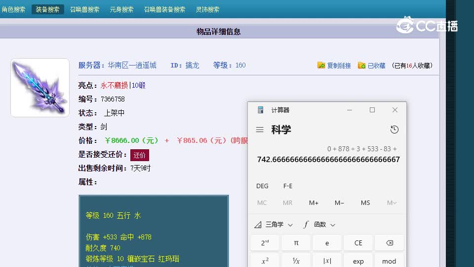Click the 永不磨损 highlight text
This screenshot has width=474, height=267.
[114, 85]
